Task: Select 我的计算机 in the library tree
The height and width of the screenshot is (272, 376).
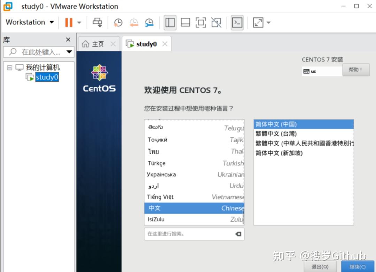Action: pos(43,67)
